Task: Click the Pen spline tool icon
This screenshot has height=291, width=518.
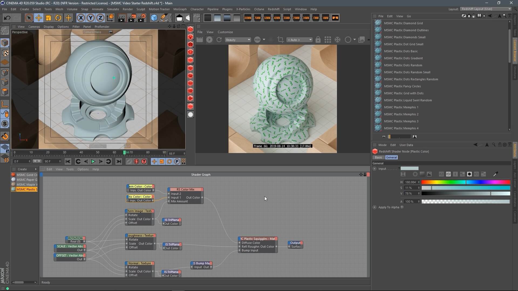Action: coord(164,18)
